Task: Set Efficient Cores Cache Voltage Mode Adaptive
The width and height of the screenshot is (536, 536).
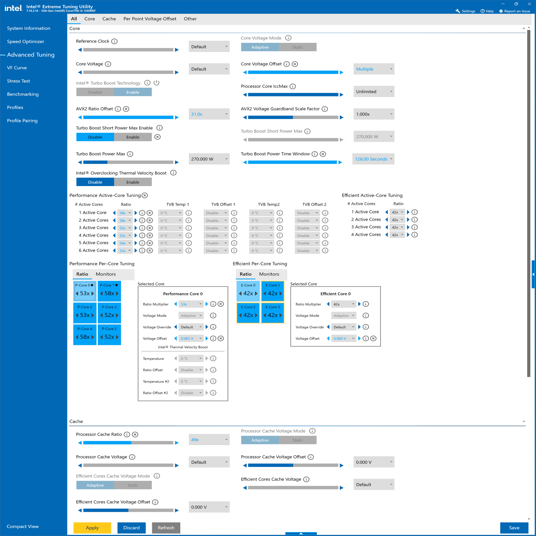Action: (x=95, y=485)
